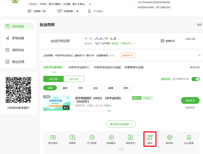Viewport: 203px width, 154px height.
Task: Toggle the 显示隐藏的内容 switch
Action: tap(195, 79)
